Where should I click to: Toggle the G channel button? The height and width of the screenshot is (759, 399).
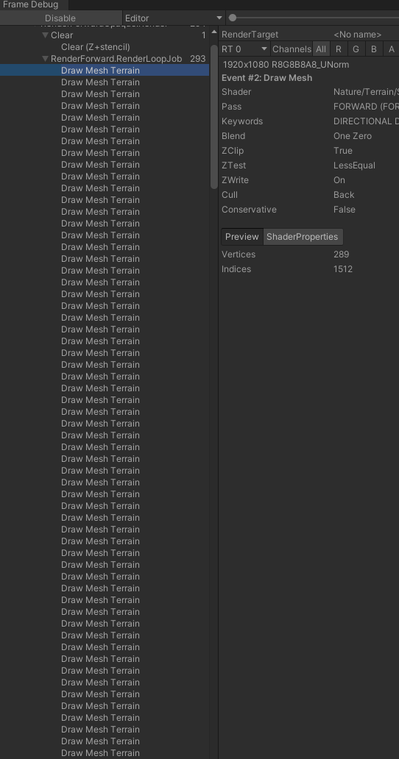point(356,49)
